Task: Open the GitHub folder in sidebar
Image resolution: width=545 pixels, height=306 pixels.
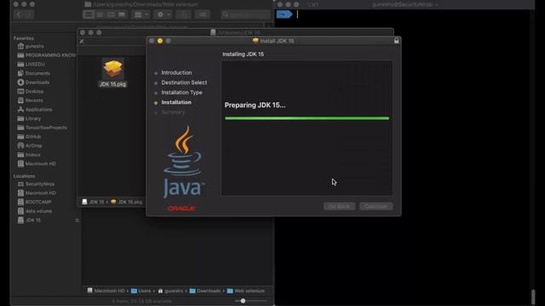Action: pyautogui.click(x=29, y=136)
